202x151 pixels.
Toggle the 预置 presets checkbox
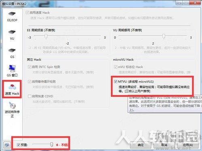pyautogui.click(x=19, y=145)
